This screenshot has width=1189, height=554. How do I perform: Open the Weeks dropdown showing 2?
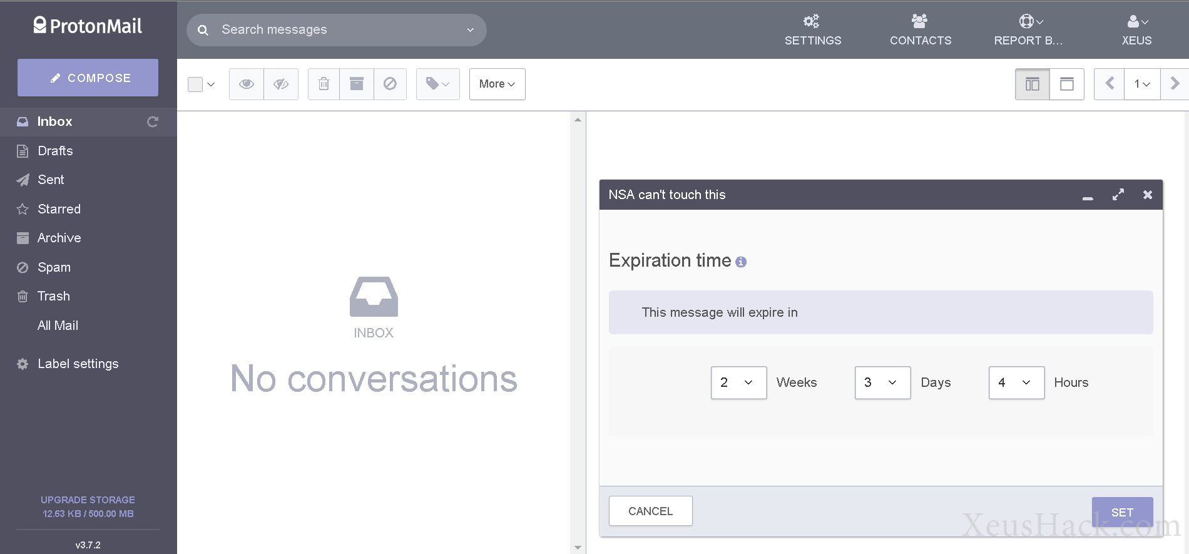point(738,382)
